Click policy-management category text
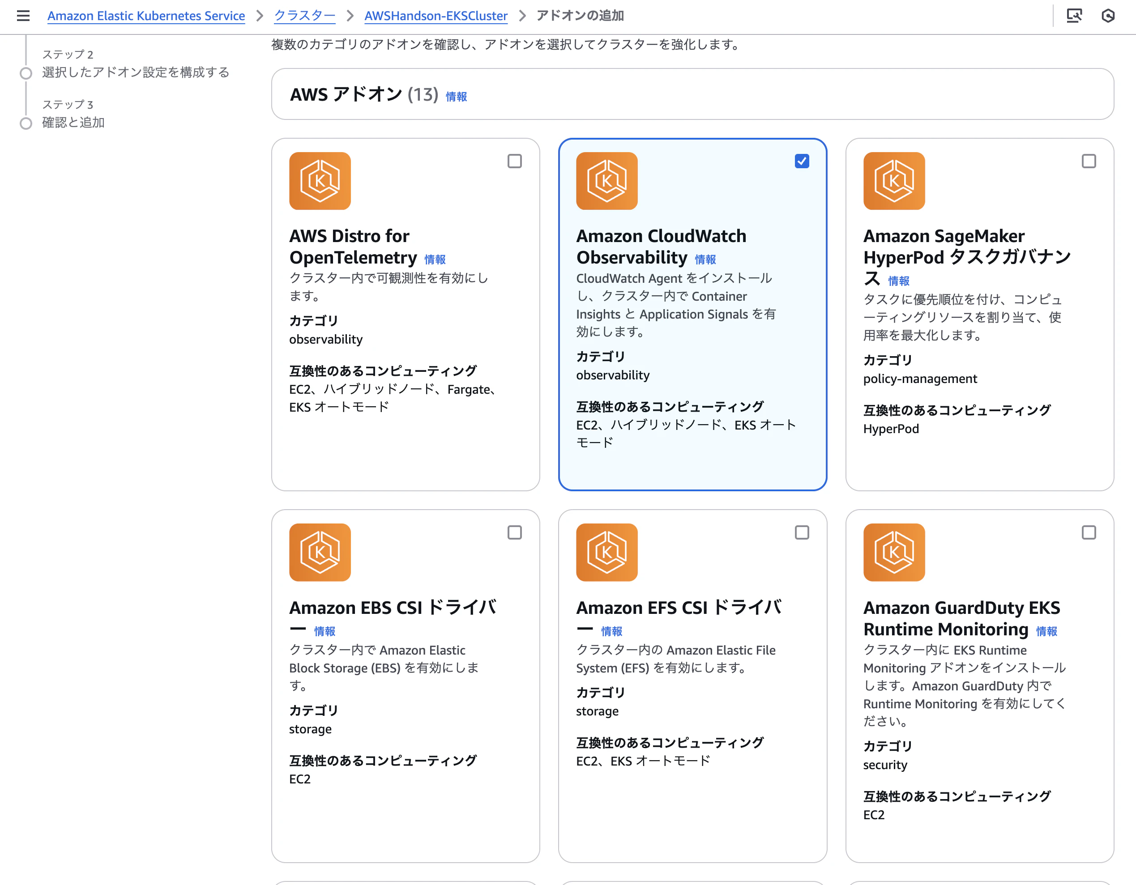 [920, 379]
